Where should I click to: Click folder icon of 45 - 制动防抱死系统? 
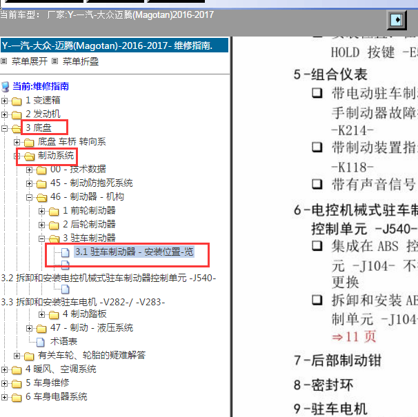pyautogui.click(x=41, y=184)
